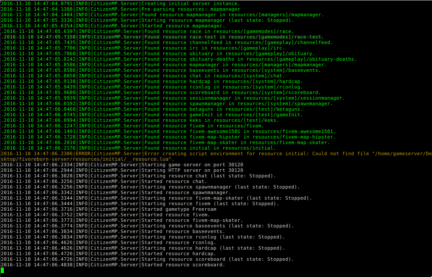Select the "Started resource fivem-map-skater" line
The image size is (432, 277).
(x=122, y=220)
